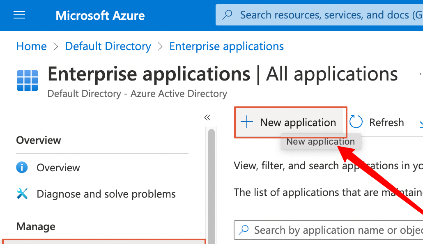
Task: Click the plus icon beside New application
Action: (246, 122)
